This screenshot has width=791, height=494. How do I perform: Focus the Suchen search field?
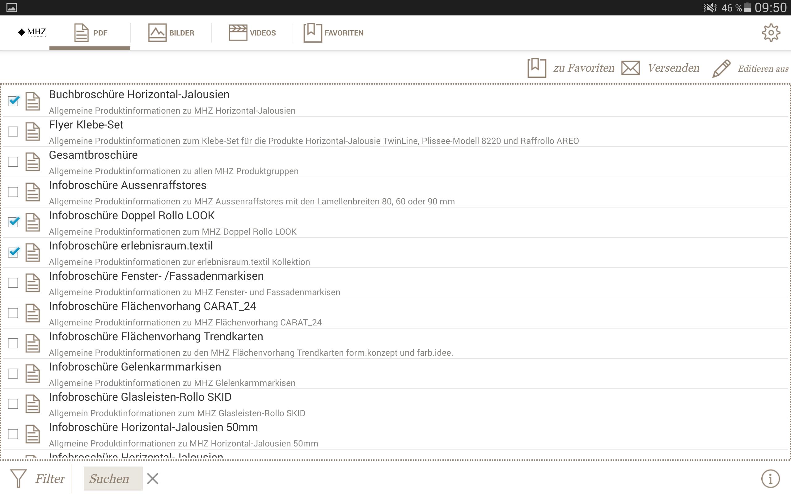pos(113,479)
